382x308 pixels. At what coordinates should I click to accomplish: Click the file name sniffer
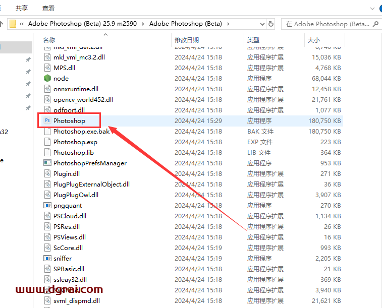click(63, 258)
